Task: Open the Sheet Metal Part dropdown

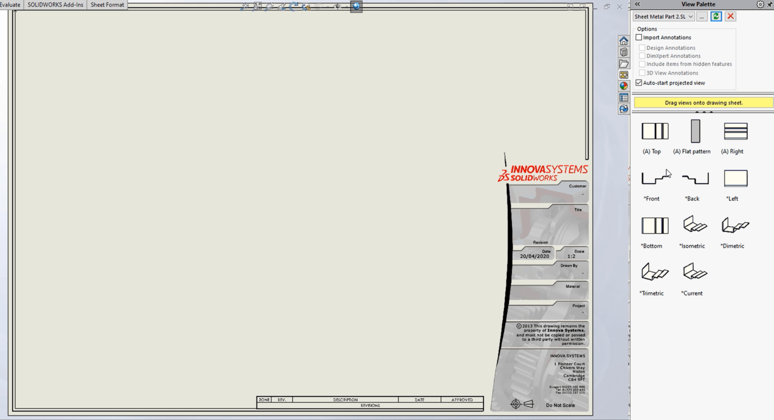Action: (664, 17)
